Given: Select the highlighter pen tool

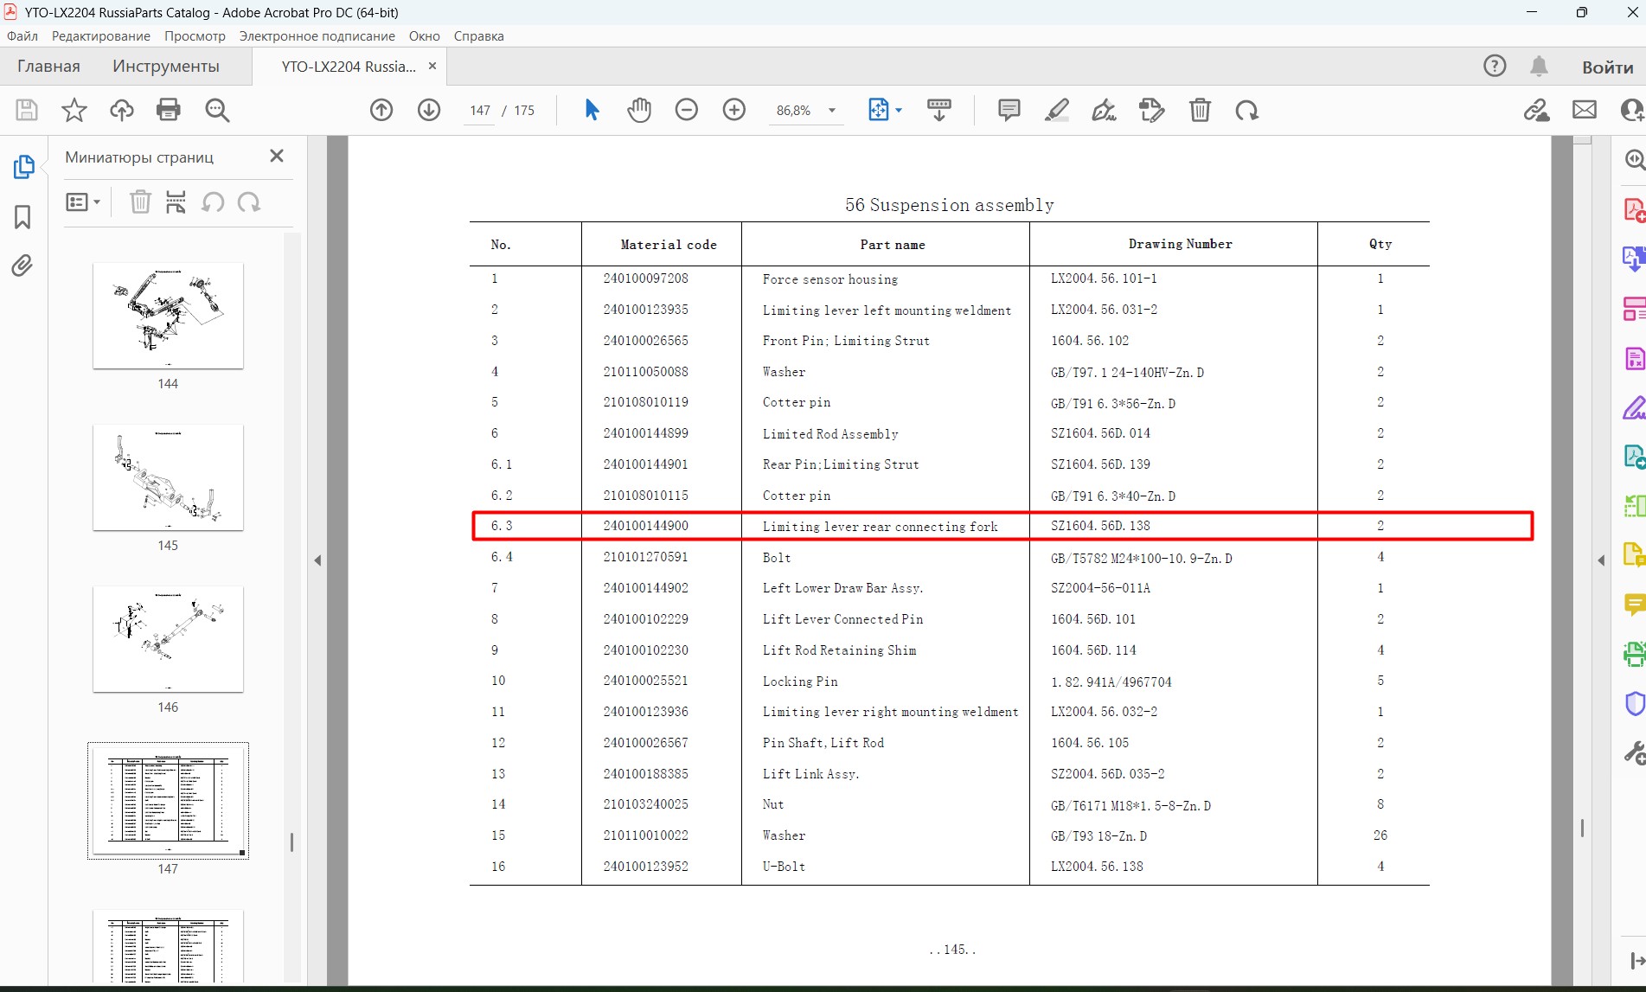Looking at the screenshot, I should tap(1057, 110).
